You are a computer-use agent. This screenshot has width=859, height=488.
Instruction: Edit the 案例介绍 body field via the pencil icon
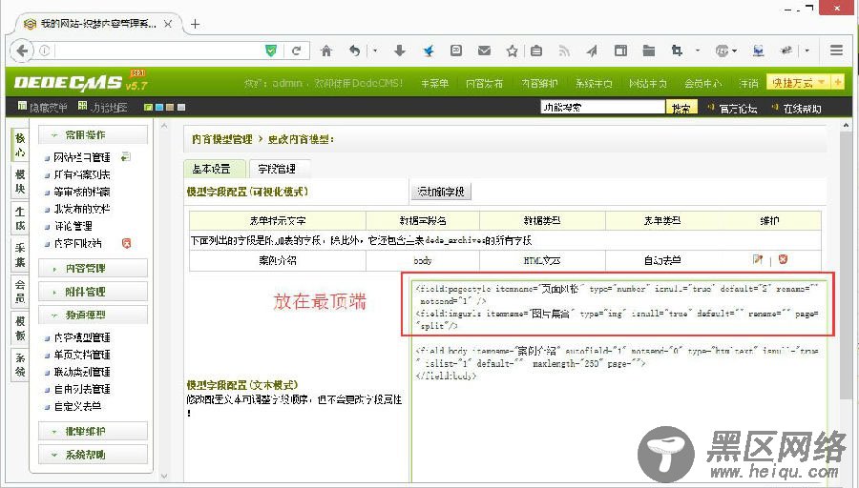tap(758, 259)
